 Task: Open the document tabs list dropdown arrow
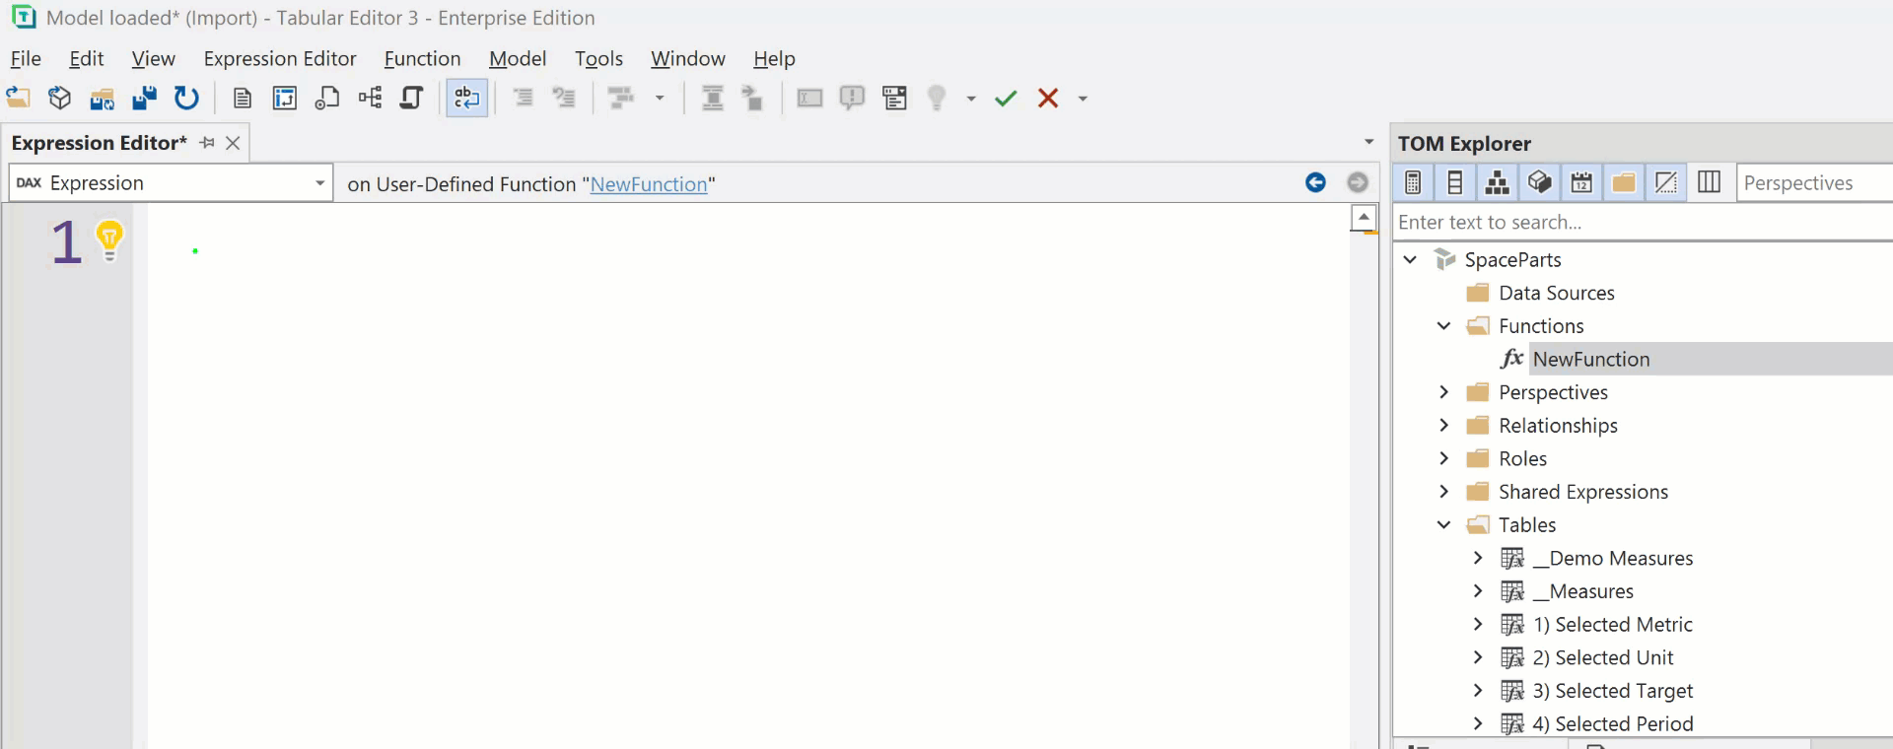tap(1368, 143)
